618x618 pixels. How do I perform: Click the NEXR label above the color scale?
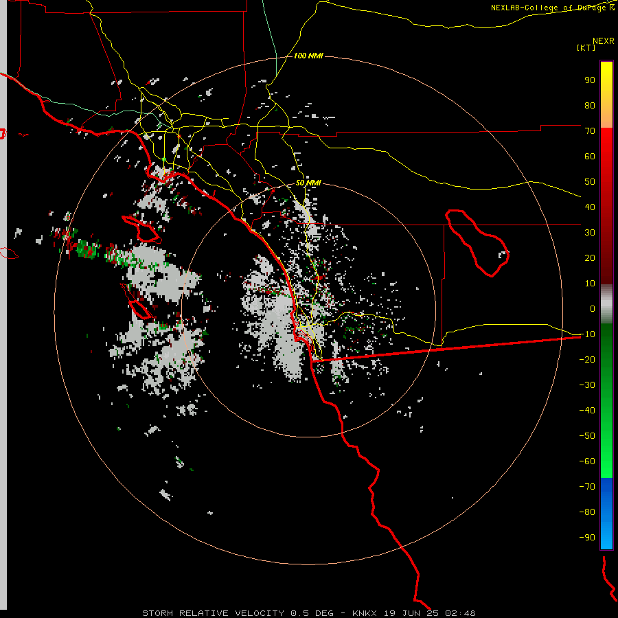(604, 41)
